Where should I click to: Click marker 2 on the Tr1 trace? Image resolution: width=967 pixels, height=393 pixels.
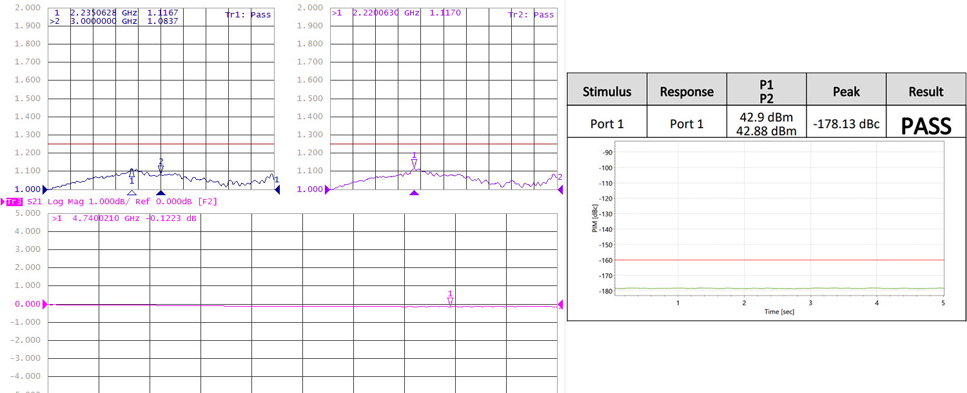coord(161,169)
